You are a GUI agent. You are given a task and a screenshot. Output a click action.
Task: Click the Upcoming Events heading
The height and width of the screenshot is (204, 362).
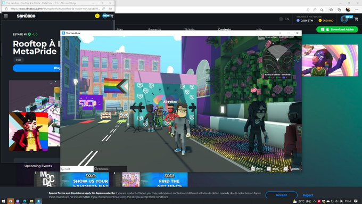pyautogui.click(x=38, y=166)
